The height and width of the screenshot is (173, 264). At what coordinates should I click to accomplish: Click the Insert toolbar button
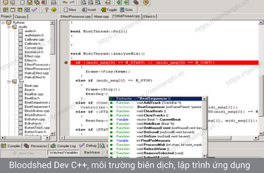point(89,10)
